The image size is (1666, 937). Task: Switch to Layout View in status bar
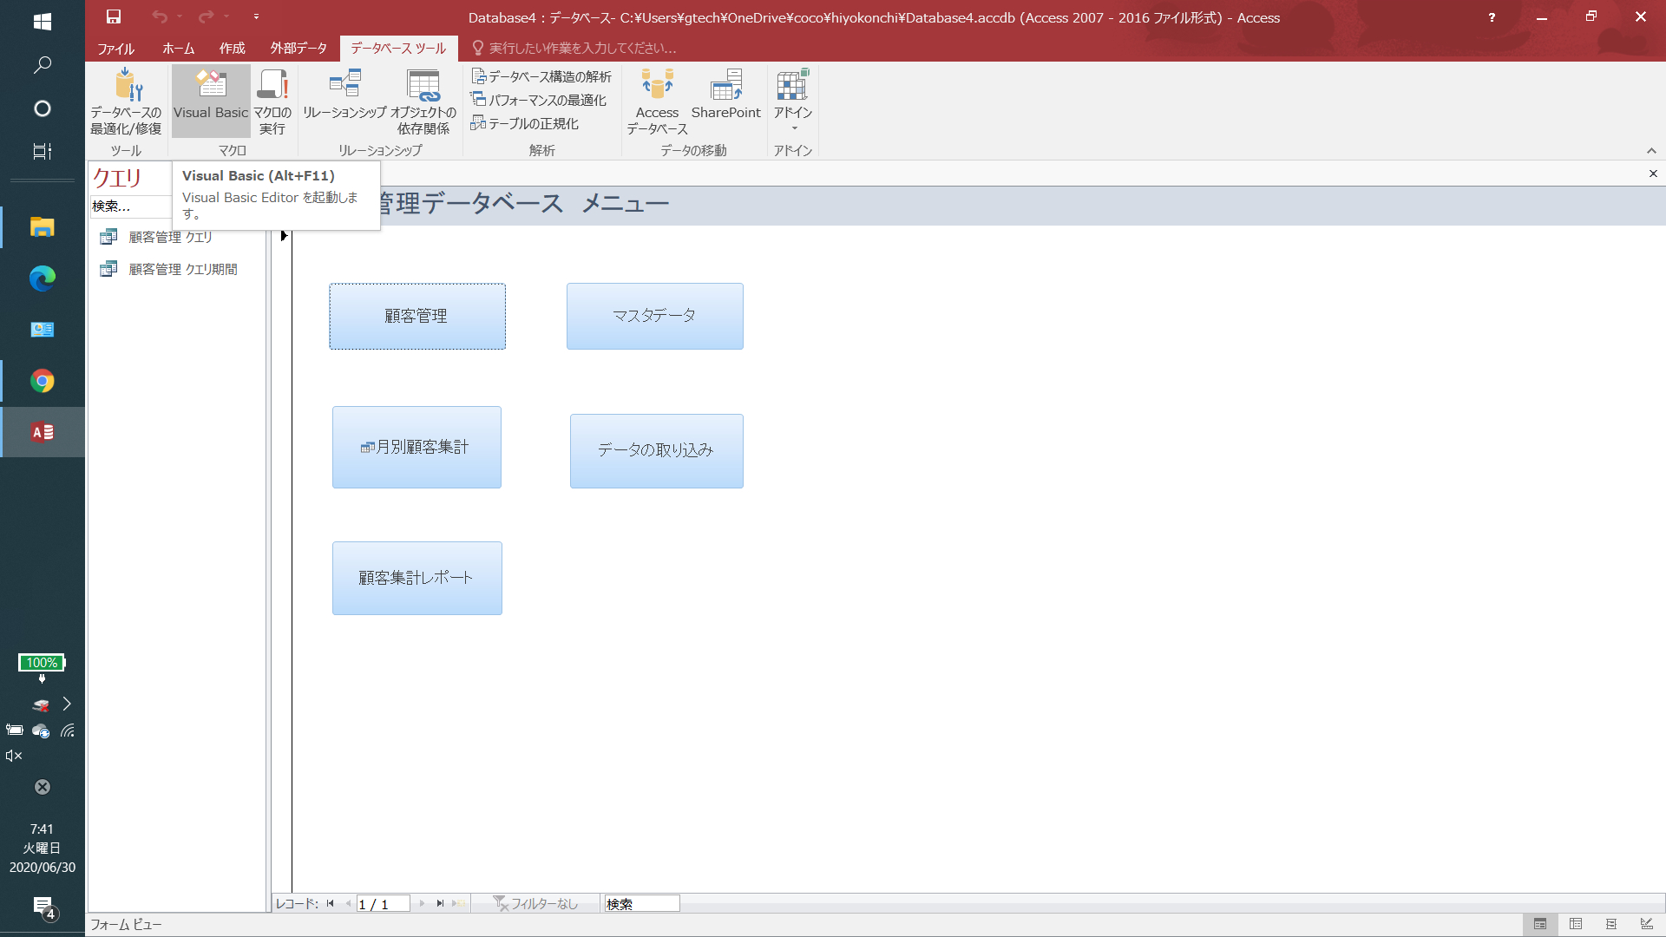coord(1611,924)
